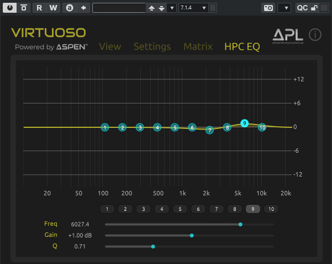This screenshot has width=332, height=264.
Task: Click the camera snapshot icon
Action: click(268, 8)
